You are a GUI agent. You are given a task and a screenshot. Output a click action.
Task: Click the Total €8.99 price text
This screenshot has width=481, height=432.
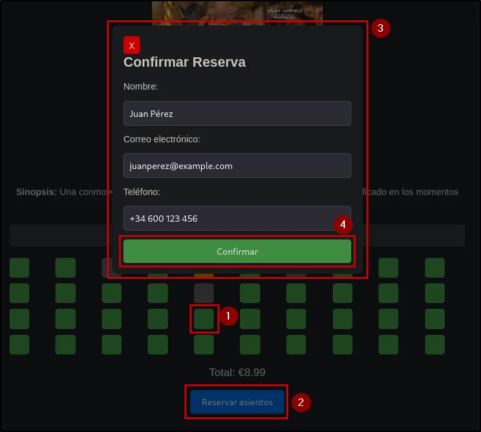pos(237,372)
